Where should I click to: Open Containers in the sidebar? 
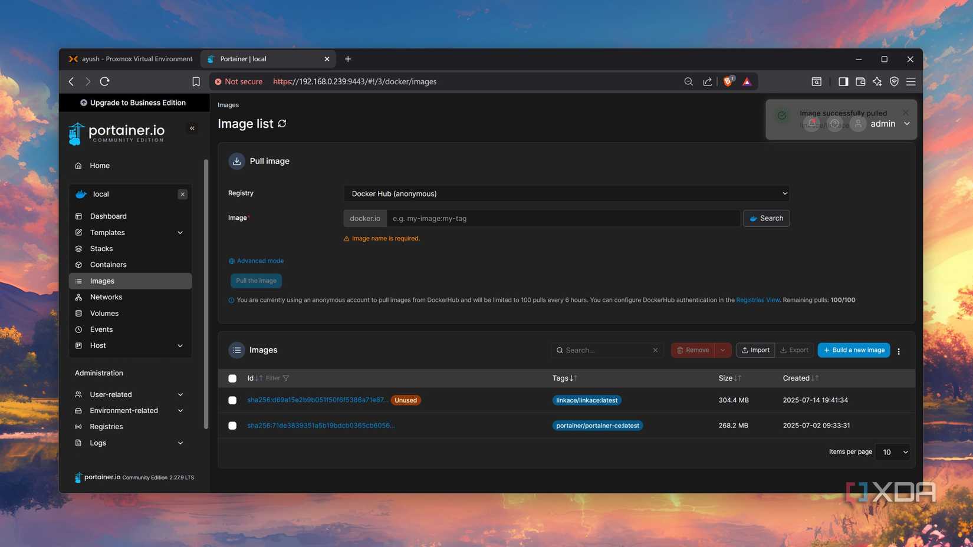pyautogui.click(x=109, y=265)
